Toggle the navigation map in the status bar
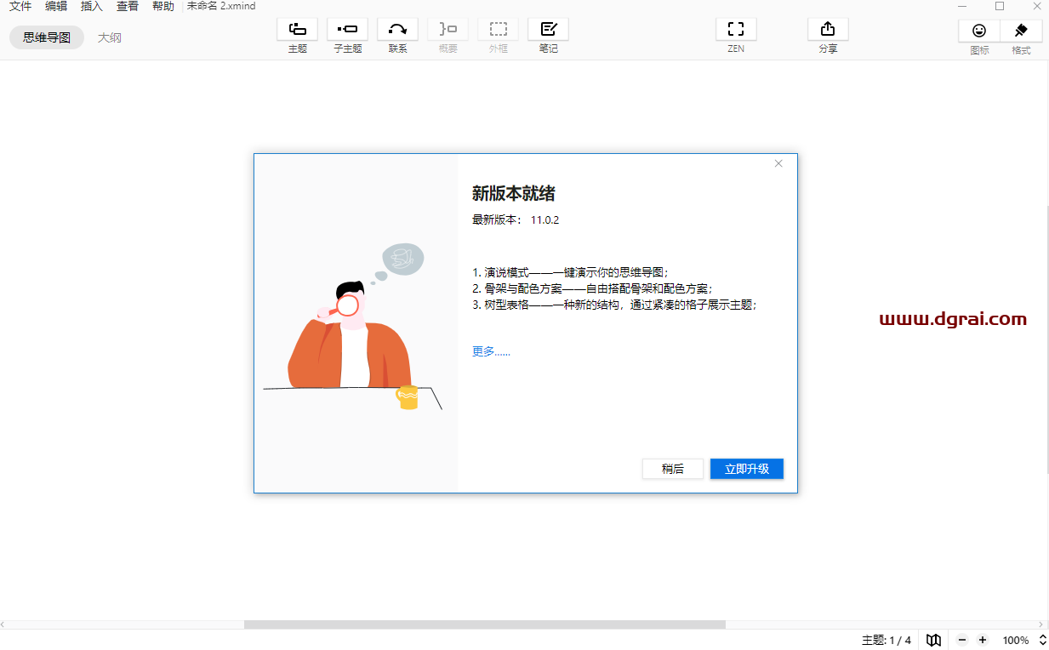 click(933, 640)
